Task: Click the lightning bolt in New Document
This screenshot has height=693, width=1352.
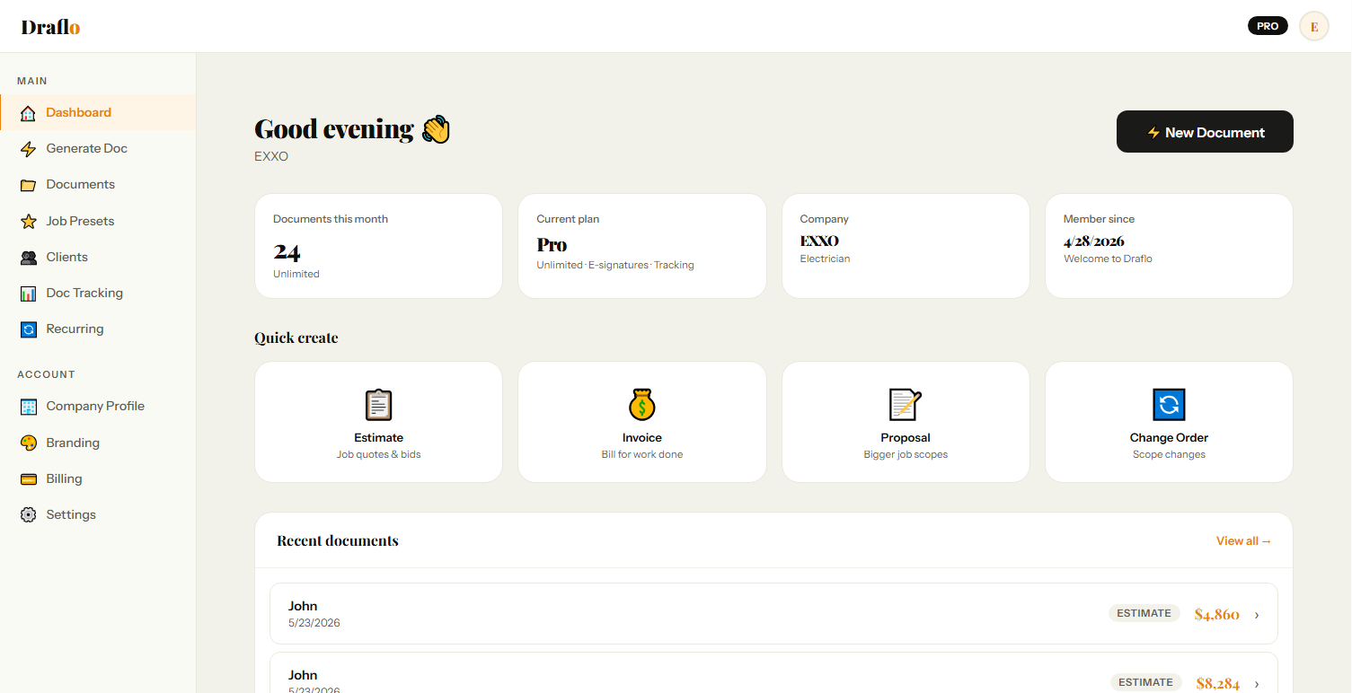Action: coord(1153,133)
